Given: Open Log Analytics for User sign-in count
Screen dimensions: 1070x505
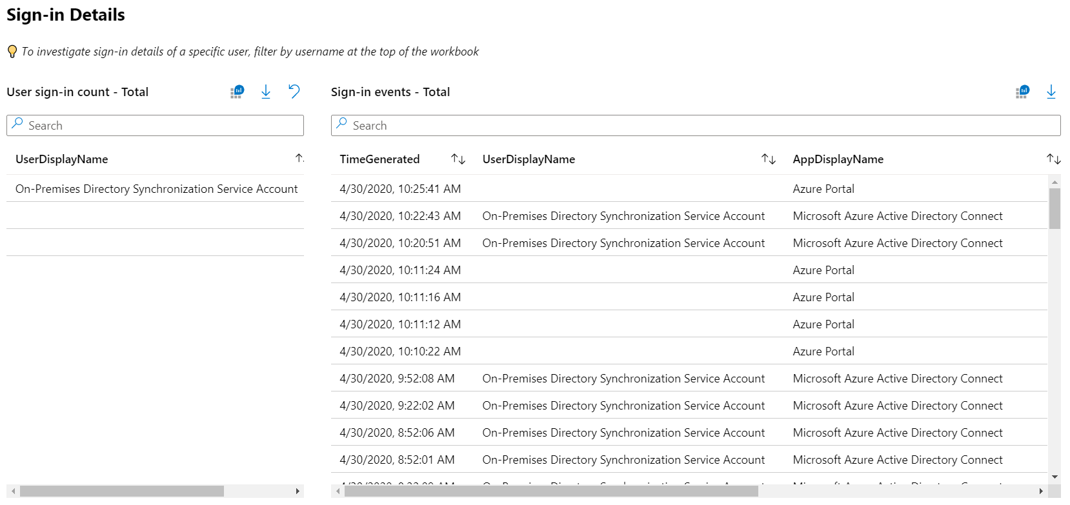Looking at the screenshot, I should (x=237, y=92).
